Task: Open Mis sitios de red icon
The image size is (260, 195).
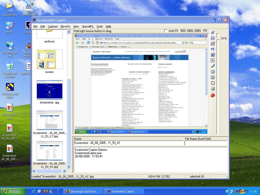Action: point(10,50)
